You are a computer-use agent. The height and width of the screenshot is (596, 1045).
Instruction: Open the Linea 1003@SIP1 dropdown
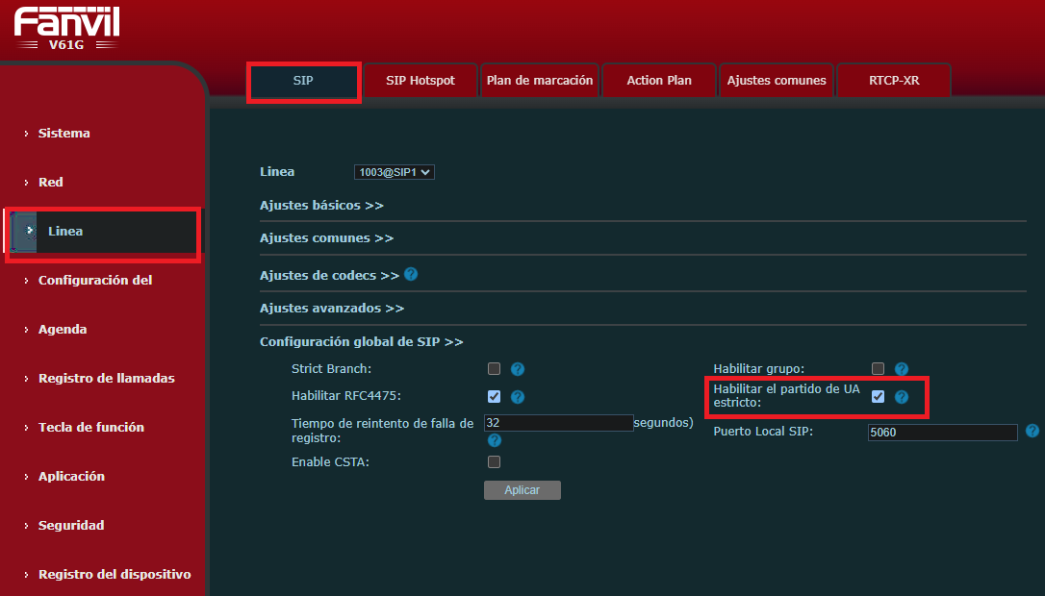tap(394, 172)
